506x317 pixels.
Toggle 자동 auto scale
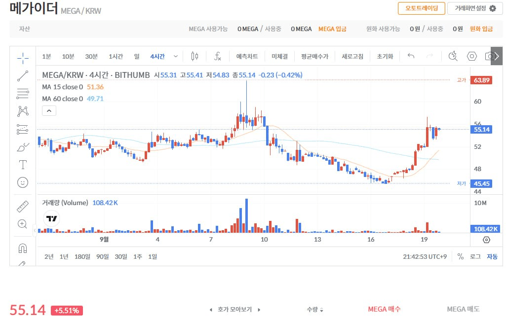(x=492, y=256)
